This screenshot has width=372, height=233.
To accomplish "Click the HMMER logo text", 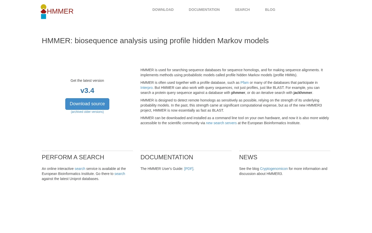I will click(60, 11).
